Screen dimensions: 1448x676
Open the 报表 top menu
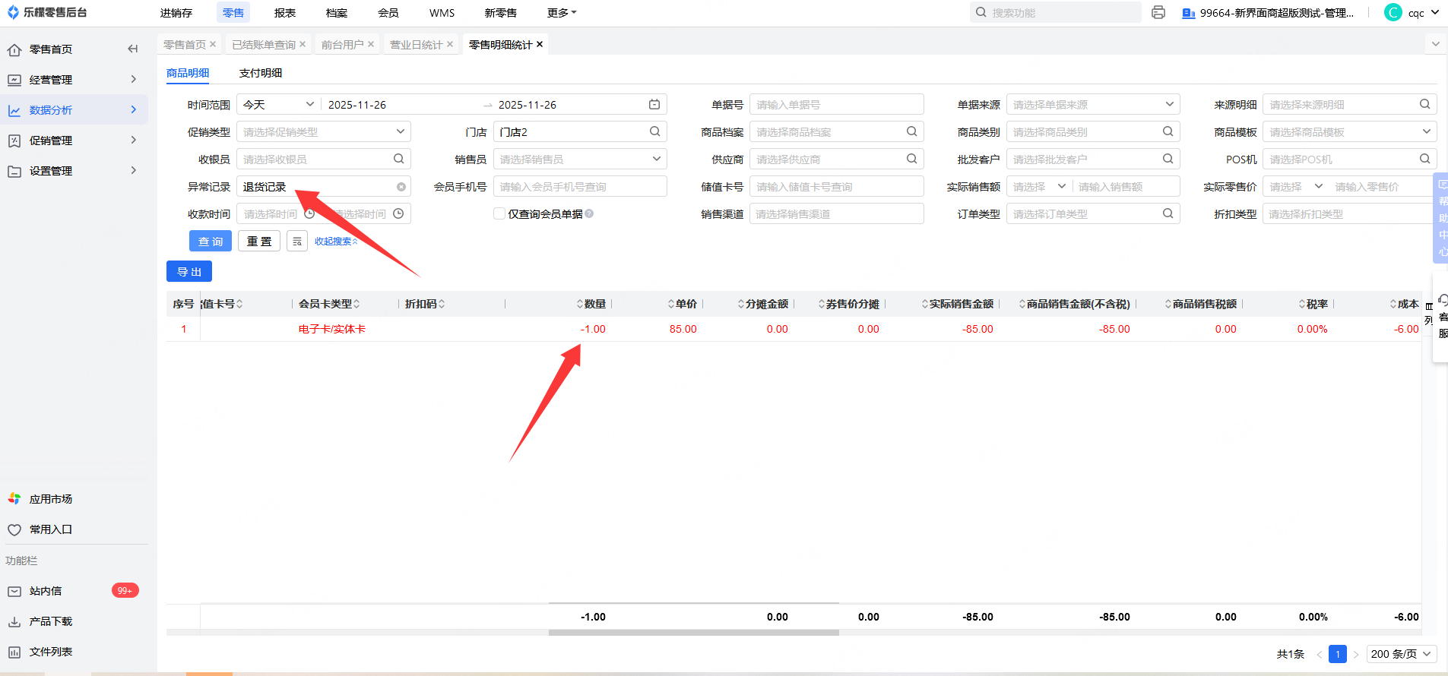pyautogui.click(x=285, y=12)
